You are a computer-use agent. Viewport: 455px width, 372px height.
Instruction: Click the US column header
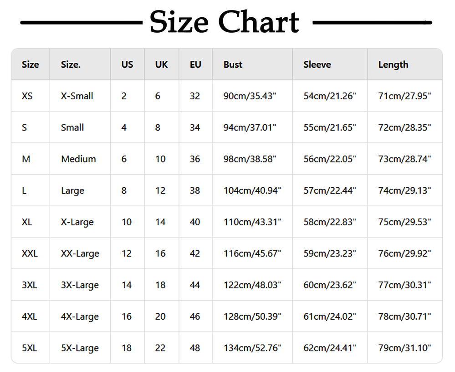127,64
